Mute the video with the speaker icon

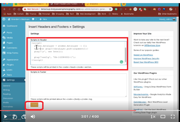pos(33,117)
